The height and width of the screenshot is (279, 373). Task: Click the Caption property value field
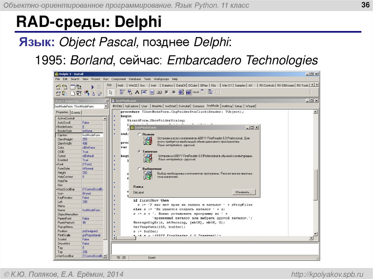pyautogui.click(x=93, y=135)
